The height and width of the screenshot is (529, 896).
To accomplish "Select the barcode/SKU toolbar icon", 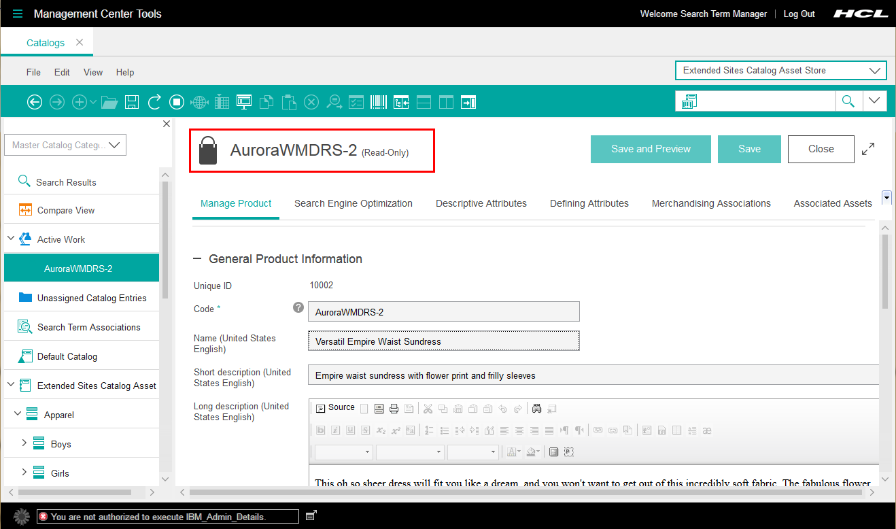I will point(379,101).
